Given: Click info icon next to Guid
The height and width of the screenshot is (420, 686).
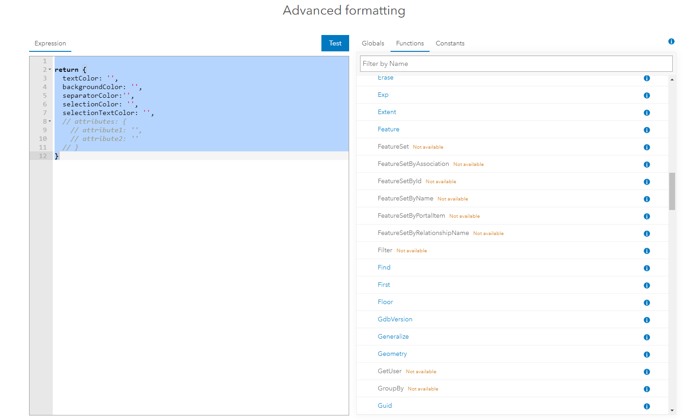Looking at the screenshot, I should [646, 406].
